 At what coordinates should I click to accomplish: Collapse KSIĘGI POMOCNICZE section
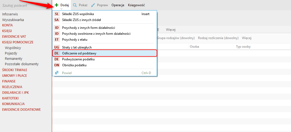tap(18, 42)
